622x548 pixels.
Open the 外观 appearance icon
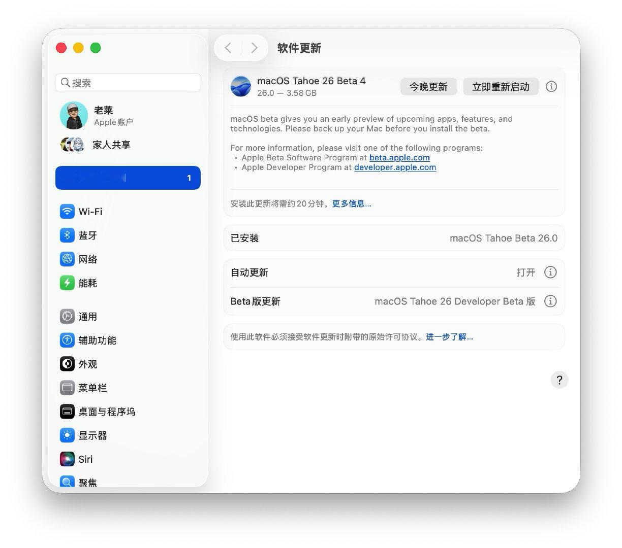[67, 364]
